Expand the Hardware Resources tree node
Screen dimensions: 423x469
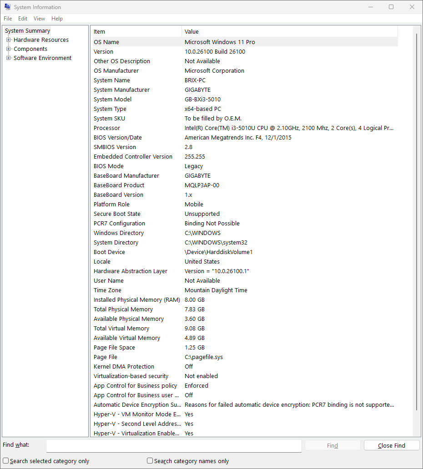(8, 40)
